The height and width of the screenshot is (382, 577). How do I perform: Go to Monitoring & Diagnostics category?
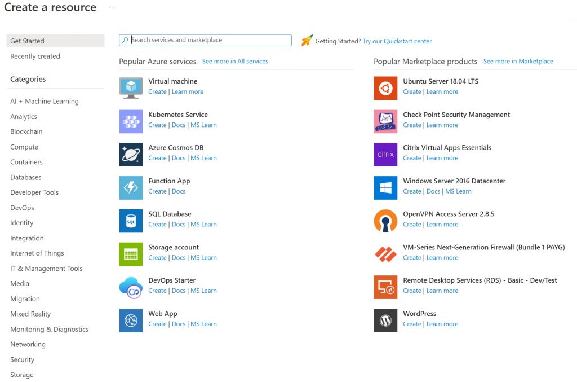(x=50, y=330)
